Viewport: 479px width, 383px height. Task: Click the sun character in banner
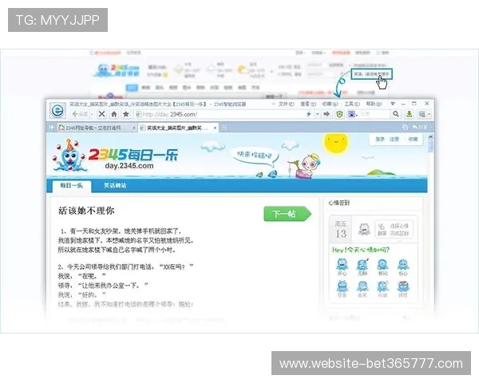click(x=335, y=144)
